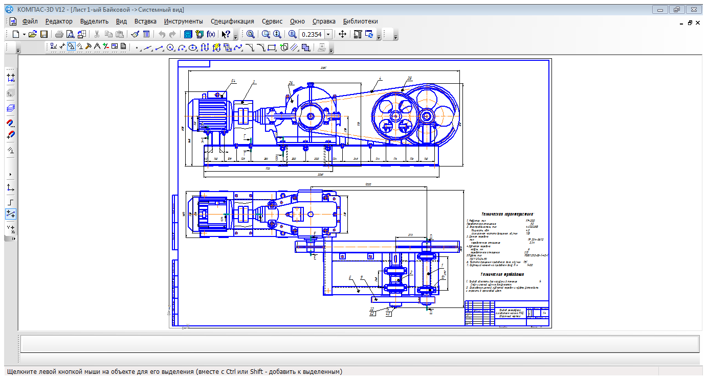707x380 pixels.
Task: Select the Bezier spline curve tool
Action: pyautogui.click(x=238, y=47)
